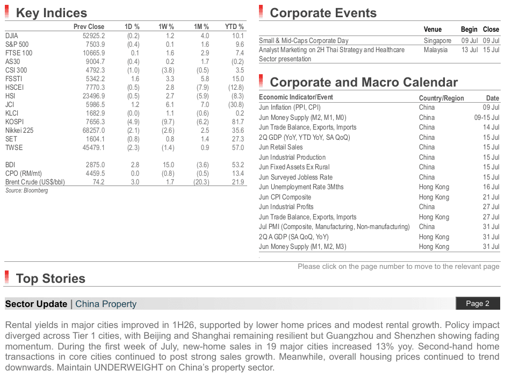Select the Prev Close column header
The height and width of the screenshot is (378, 512).
click(89, 27)
